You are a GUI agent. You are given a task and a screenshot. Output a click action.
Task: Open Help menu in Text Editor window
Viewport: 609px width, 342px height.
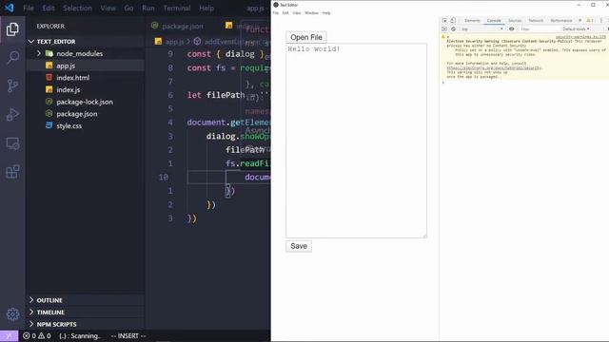pos(326,12)
